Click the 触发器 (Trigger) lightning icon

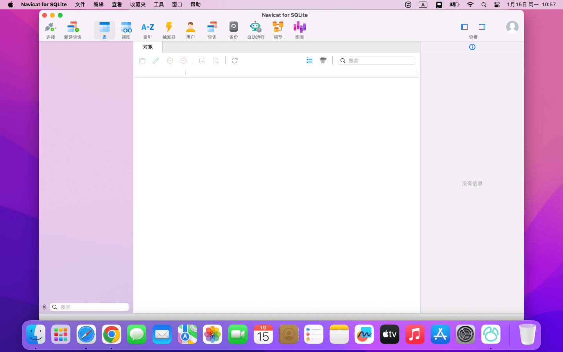coord(169,30)
